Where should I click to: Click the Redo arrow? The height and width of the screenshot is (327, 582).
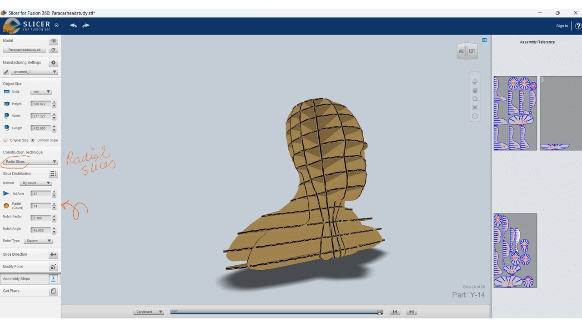coord(86,25)
